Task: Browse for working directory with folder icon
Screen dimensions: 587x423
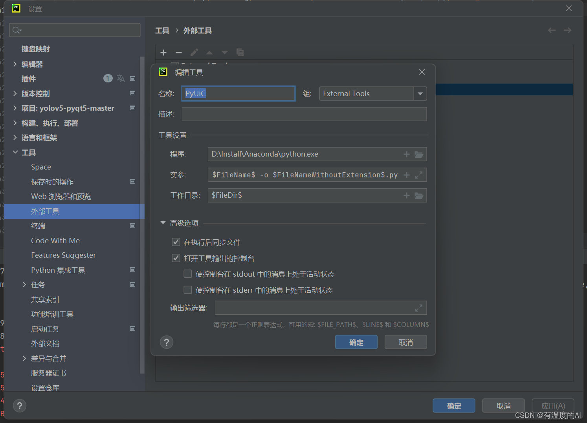Action: coord(419,195)
